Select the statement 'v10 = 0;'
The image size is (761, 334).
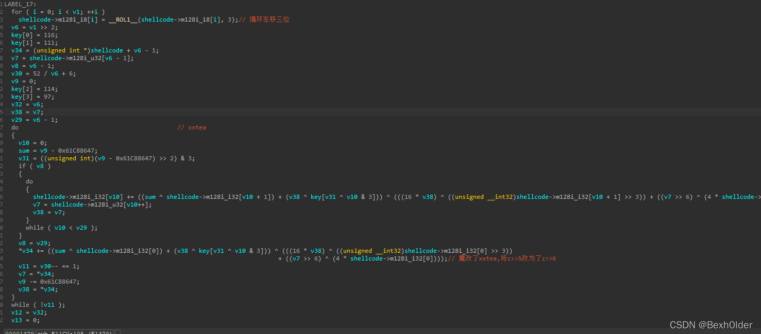point(33,143)
